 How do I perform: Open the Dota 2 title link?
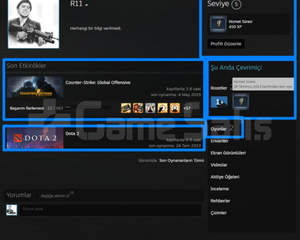click(73, 134)
